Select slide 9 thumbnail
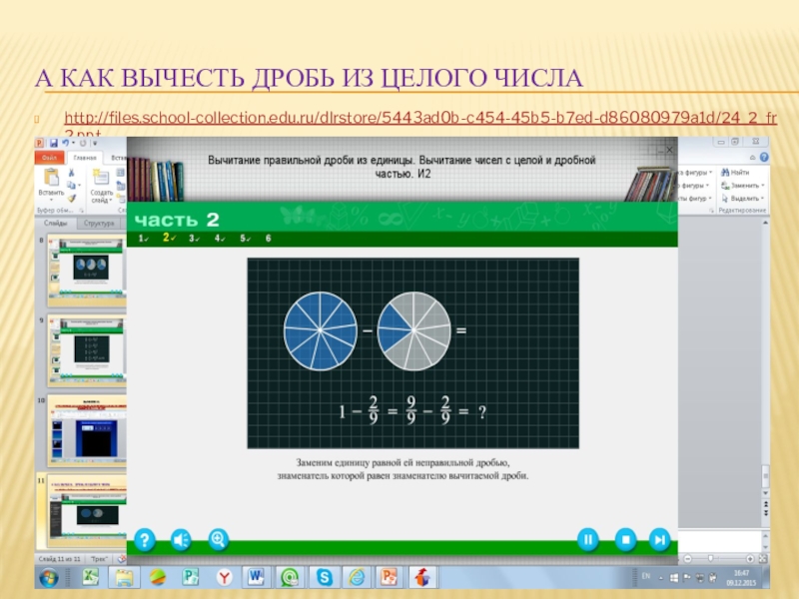This screenshot has width=799, height=599. pyautogui.click(x=87, y=349)
